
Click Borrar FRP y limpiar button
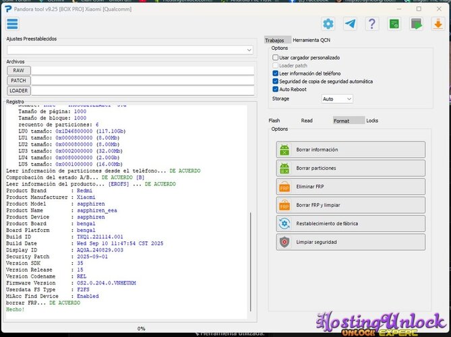click(x=351, y=205)
